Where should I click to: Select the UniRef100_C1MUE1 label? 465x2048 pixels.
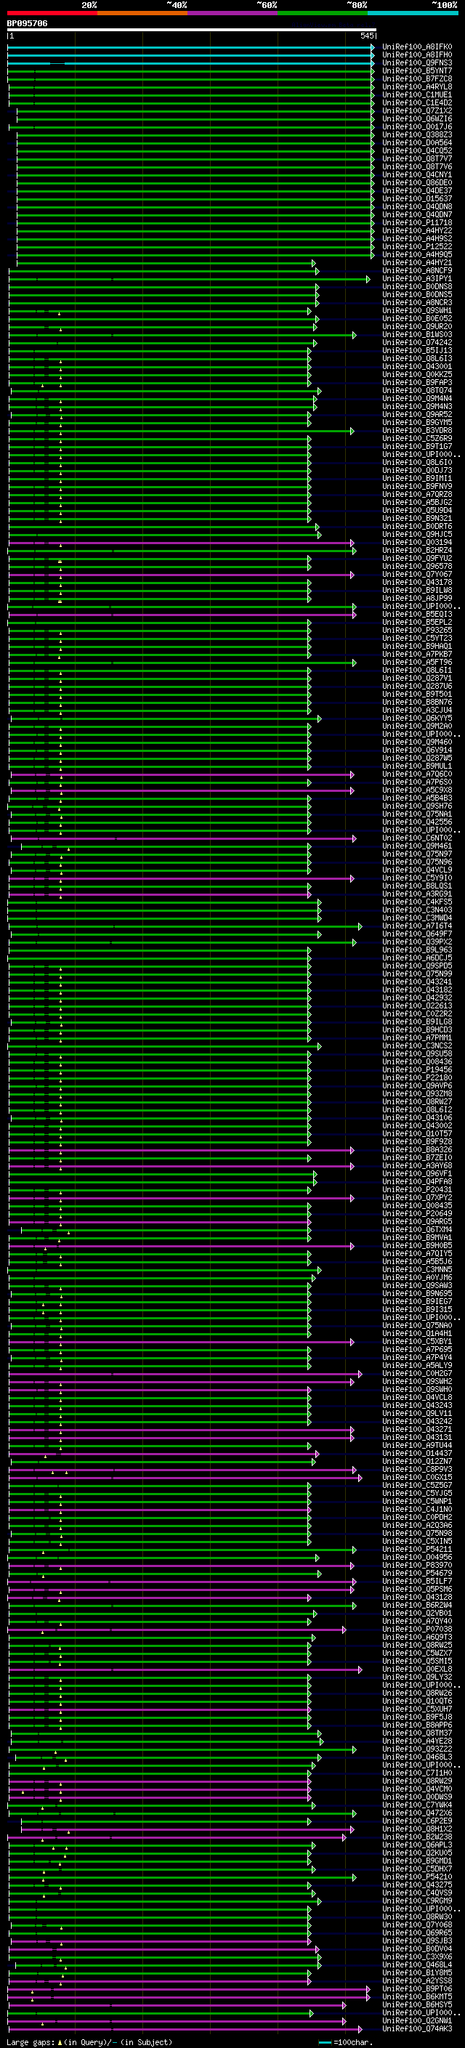pos(416,94)
